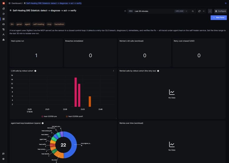The height and width of the screenshot is (163, 229).
Task: Click the Retries over time (workload) panel title
Action: click(131, 123)
